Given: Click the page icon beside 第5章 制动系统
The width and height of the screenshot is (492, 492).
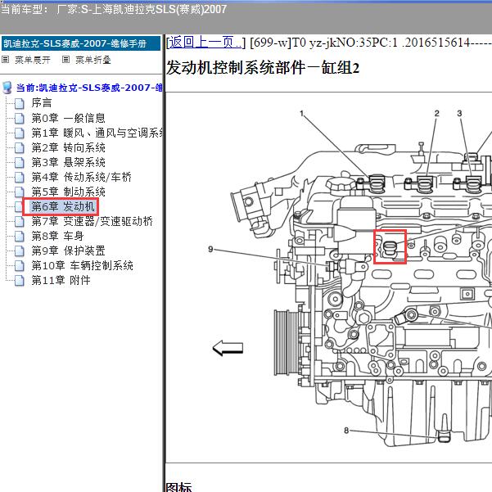Looking at the screenshot, I should point(20,192).
